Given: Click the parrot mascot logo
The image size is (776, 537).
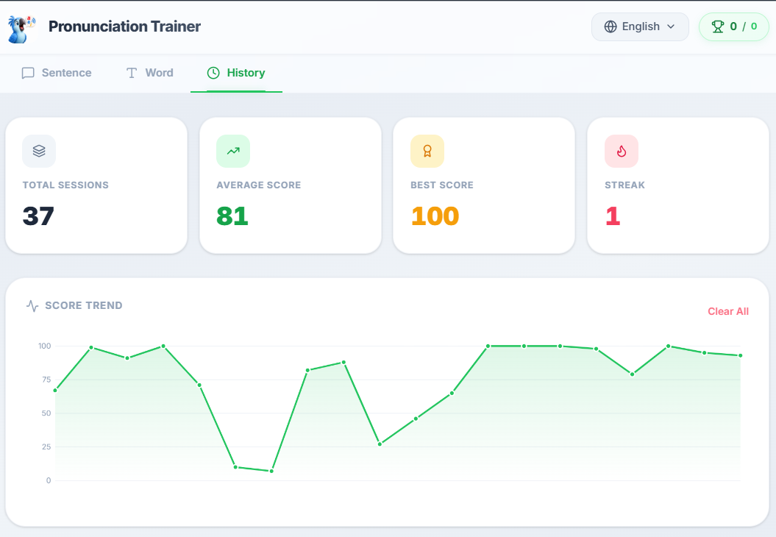Looking at the screenshot, I should tap(21, 29).
